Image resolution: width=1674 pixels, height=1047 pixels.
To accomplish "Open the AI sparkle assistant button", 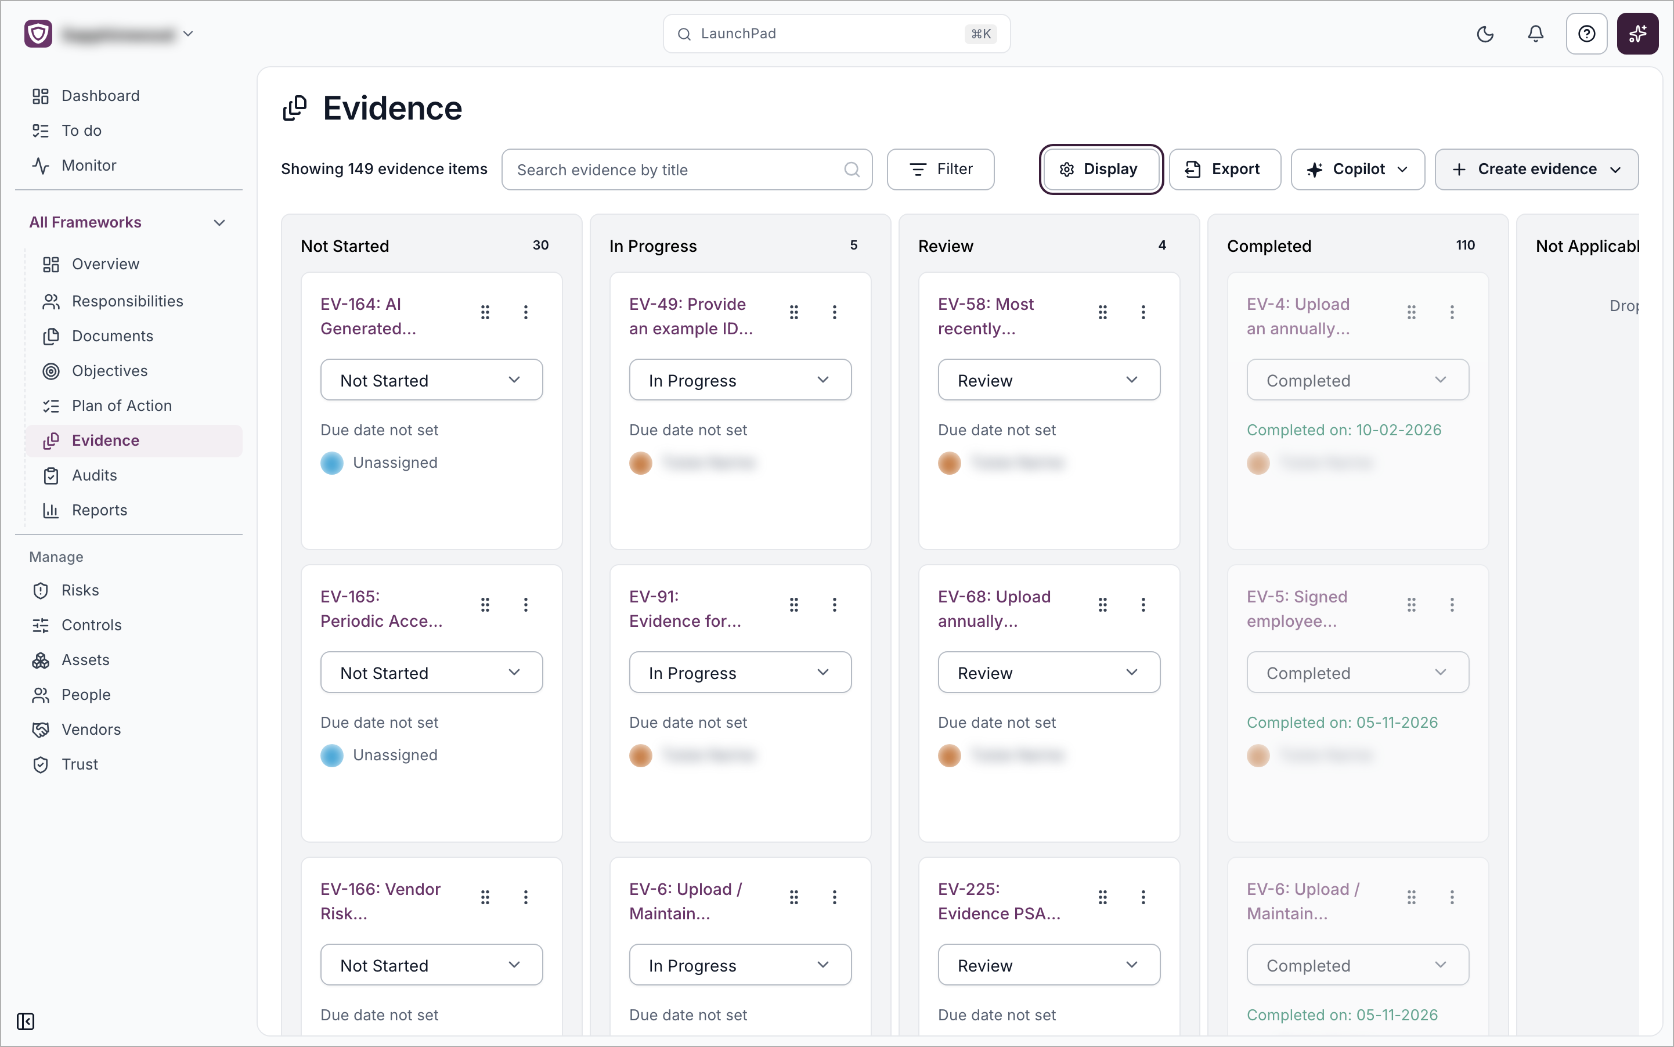I will (1637, 34).
